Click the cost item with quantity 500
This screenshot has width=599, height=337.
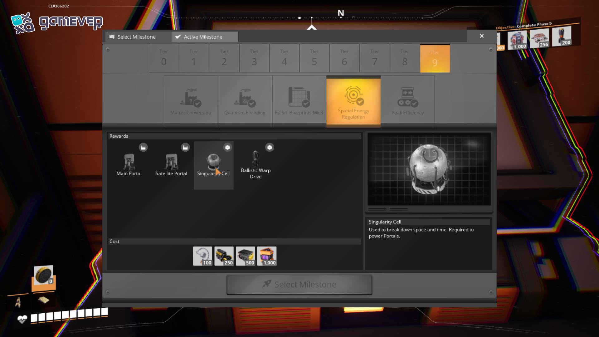click(x=245, y=256)
